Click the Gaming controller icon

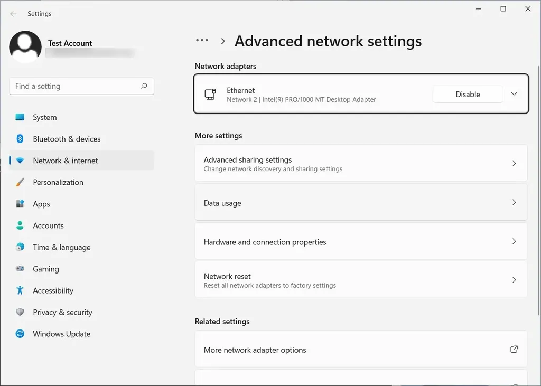tap(20, 269)
